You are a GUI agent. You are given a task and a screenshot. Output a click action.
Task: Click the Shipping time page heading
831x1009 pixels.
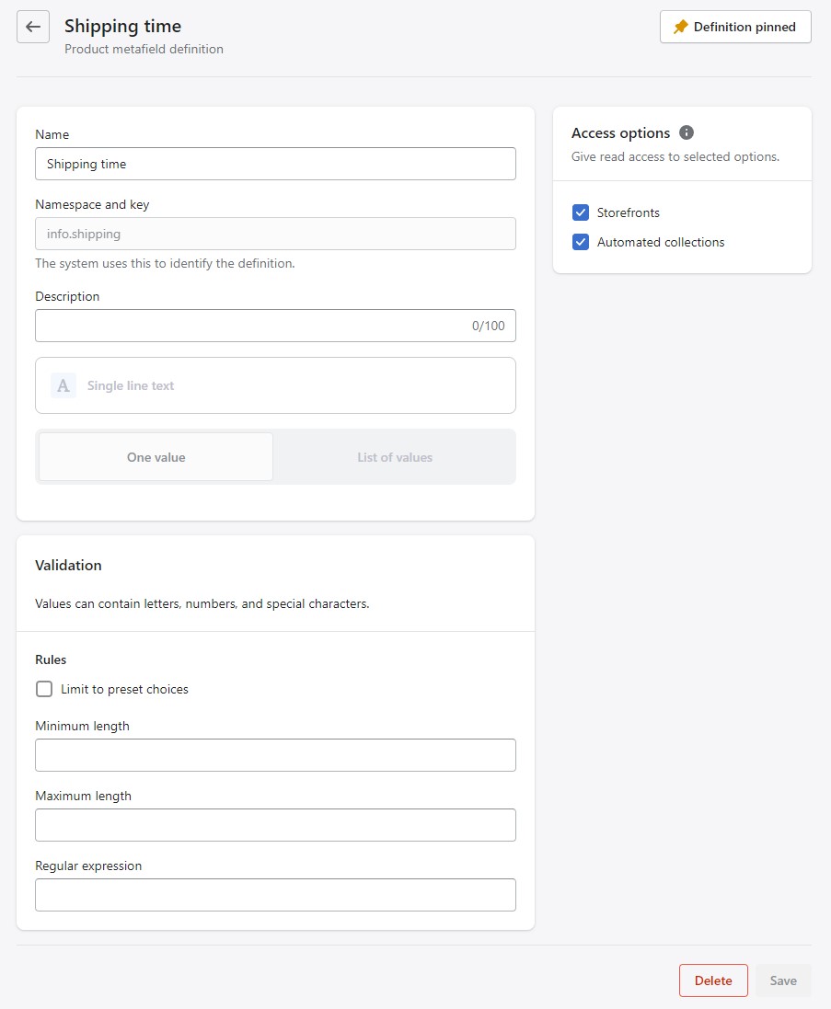point(122,27)
